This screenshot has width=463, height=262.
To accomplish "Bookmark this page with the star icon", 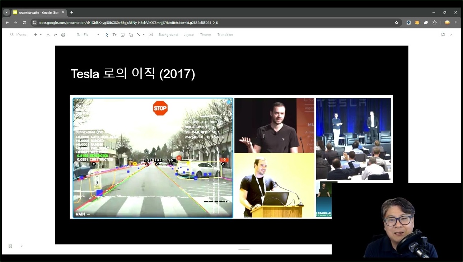I will (397, 23).
